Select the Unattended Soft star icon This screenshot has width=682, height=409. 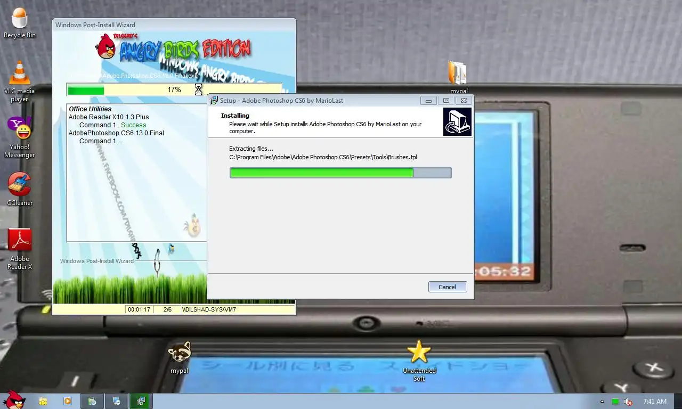point(419,361)
